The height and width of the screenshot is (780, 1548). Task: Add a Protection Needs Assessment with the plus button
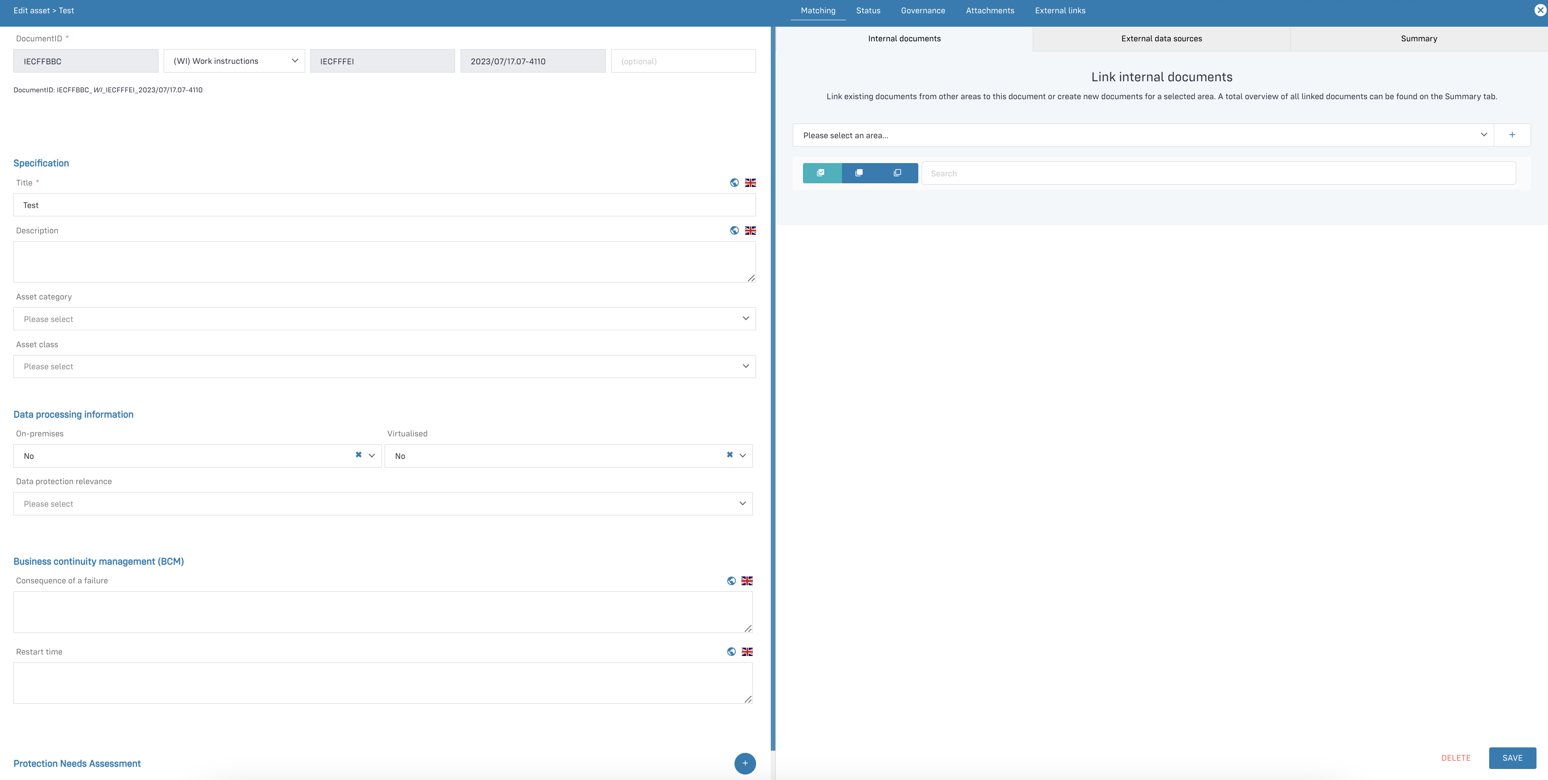click(x=745, y=763)
